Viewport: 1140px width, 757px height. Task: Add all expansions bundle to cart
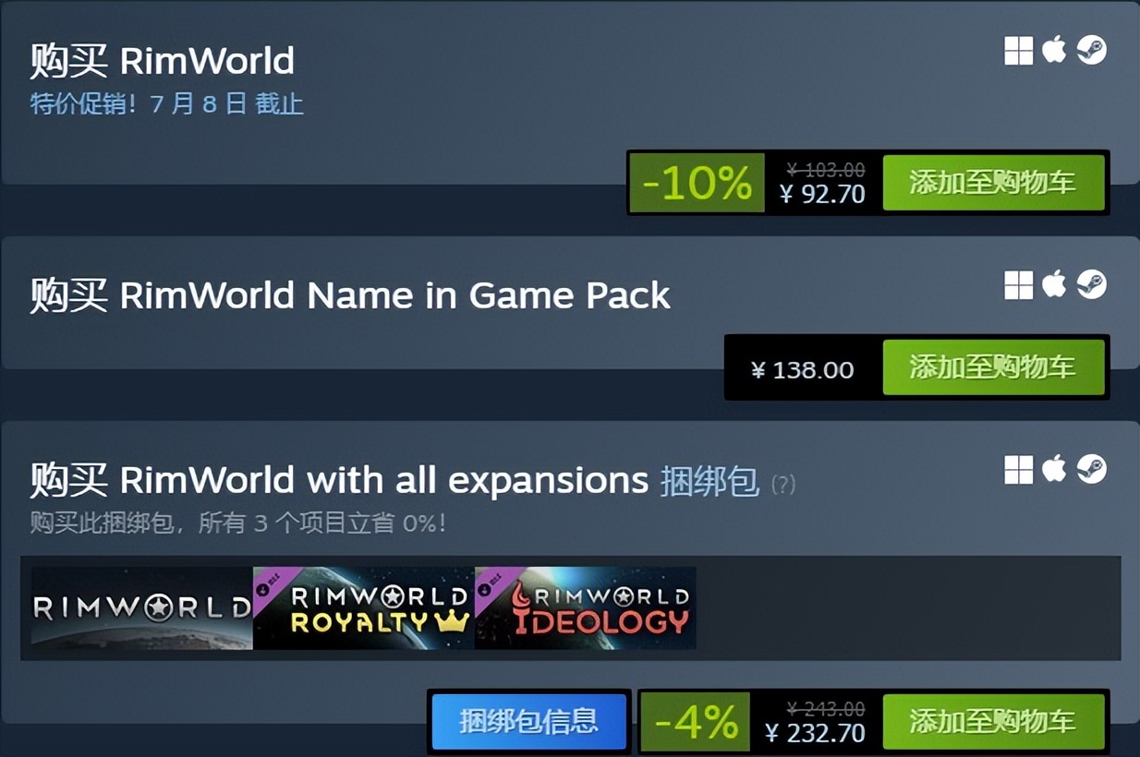pyautogui.click(x=993, y=721)
